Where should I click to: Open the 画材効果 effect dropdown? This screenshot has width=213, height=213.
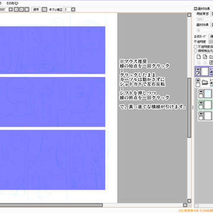212,25
